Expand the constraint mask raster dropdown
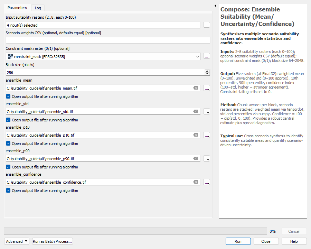This screenshot has width=311, height=249. click(x=197, y=57)
